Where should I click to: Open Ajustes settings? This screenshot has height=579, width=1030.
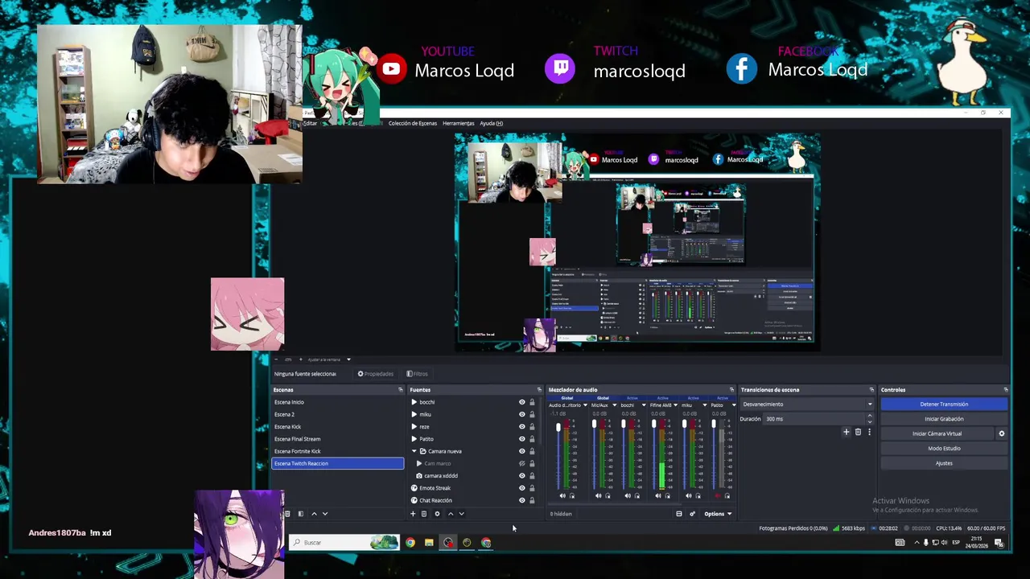click(944, 463)
